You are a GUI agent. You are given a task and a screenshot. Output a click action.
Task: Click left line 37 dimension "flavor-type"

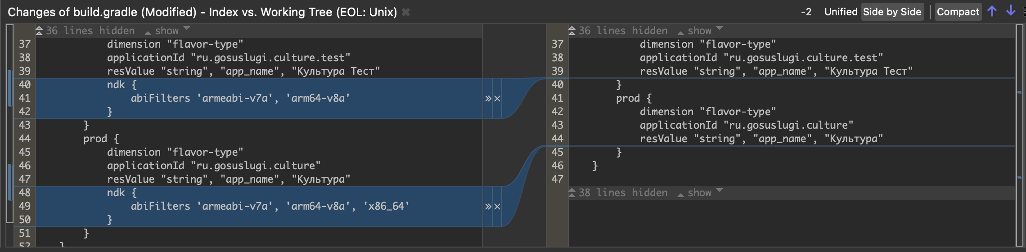click(x=175, y=45)
